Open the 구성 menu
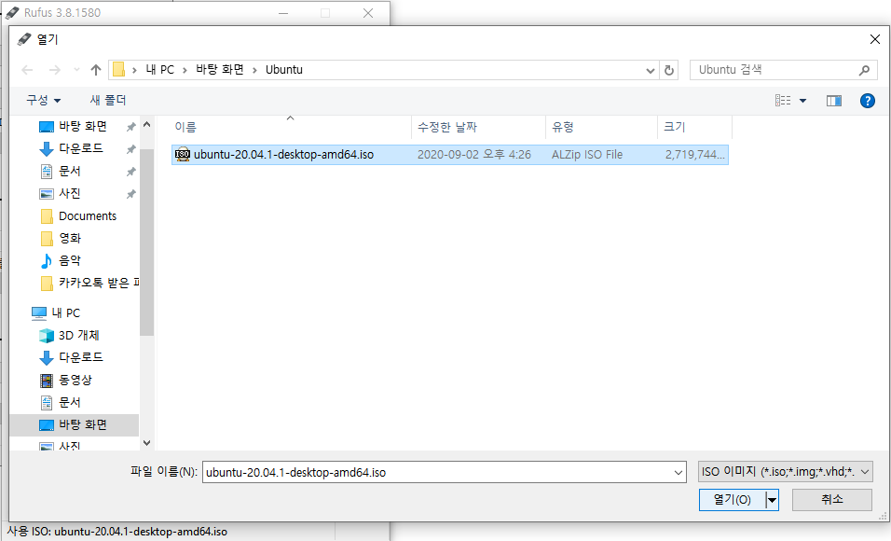This screenshot has height=541, width=891. (x=43, y=100)
